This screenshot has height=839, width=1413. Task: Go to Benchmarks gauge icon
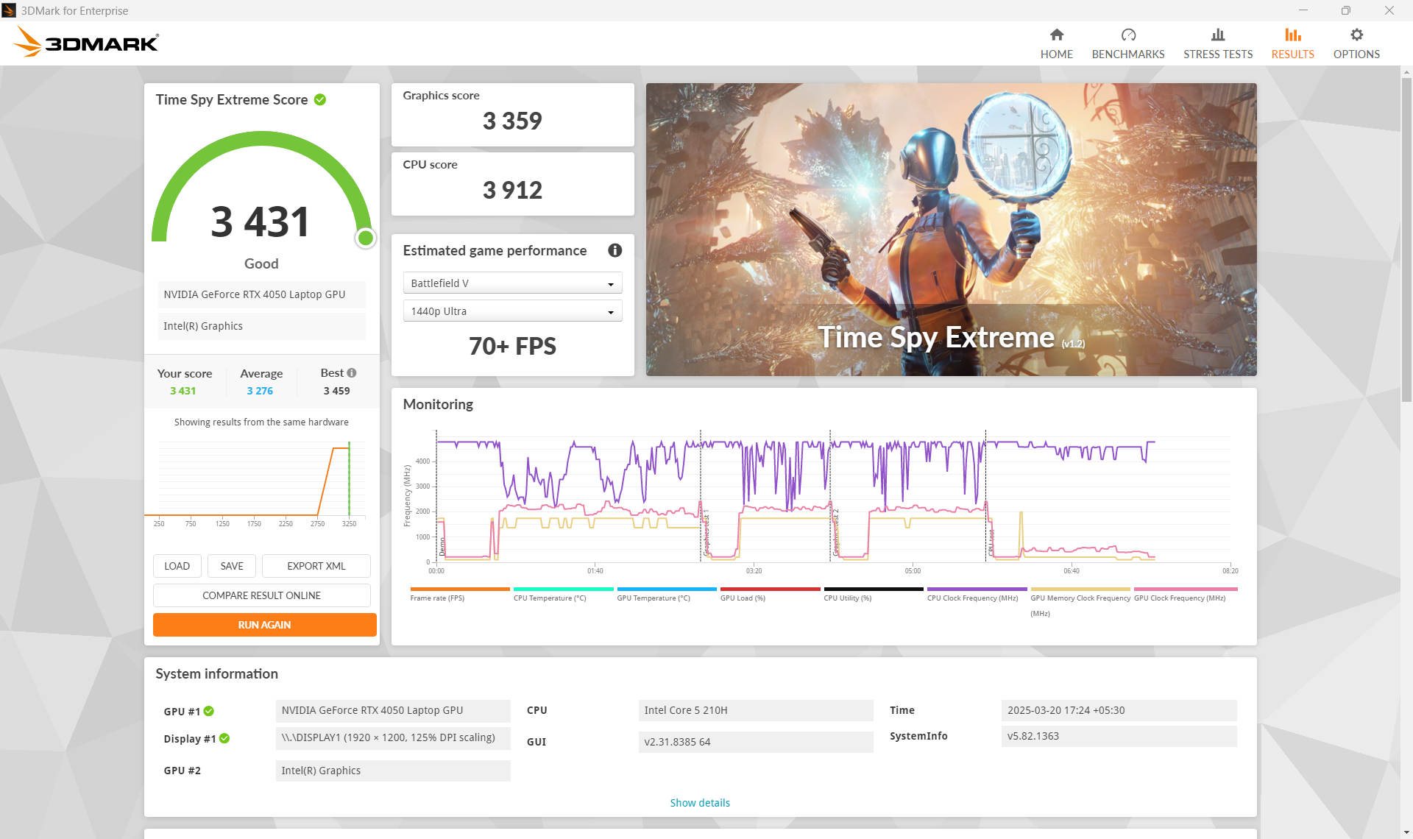(1127, 35)
